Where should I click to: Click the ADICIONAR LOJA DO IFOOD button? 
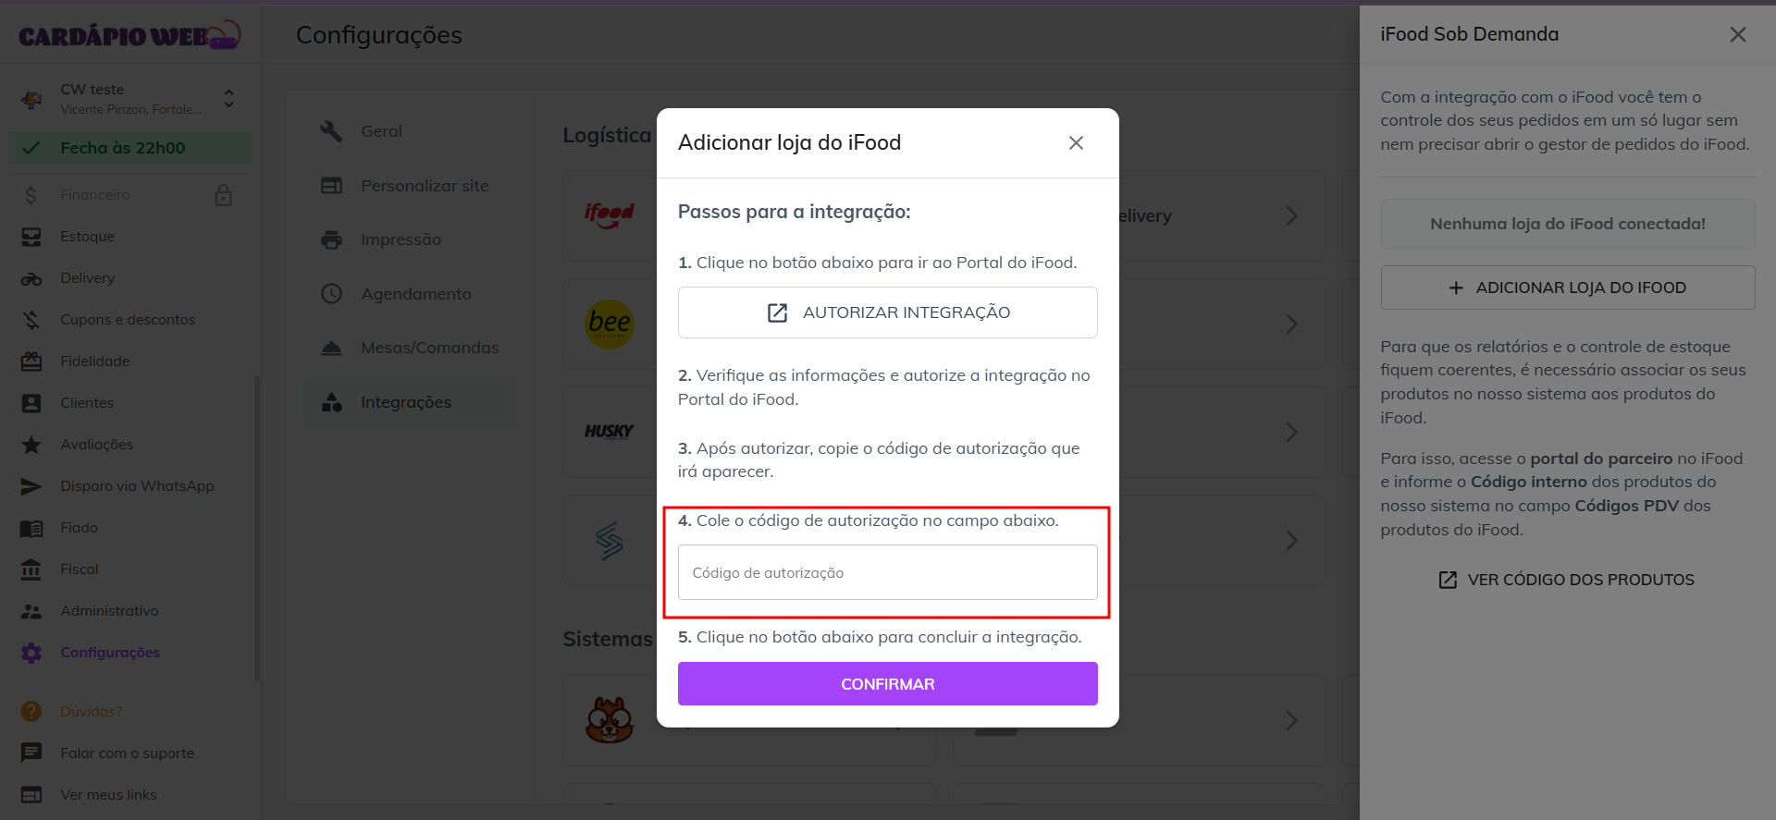1567,288
